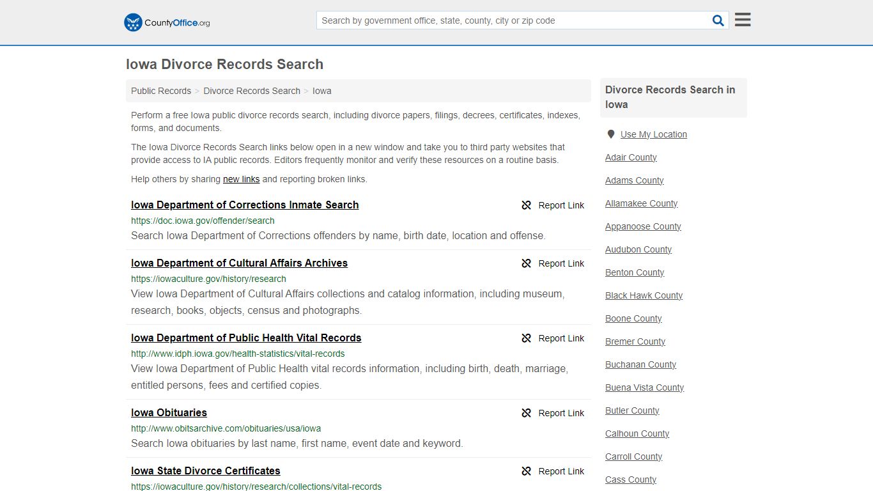The image size is (873, 491).
Task: Click the Iowa Divorce Records Search heading
Action: (224, 64)
